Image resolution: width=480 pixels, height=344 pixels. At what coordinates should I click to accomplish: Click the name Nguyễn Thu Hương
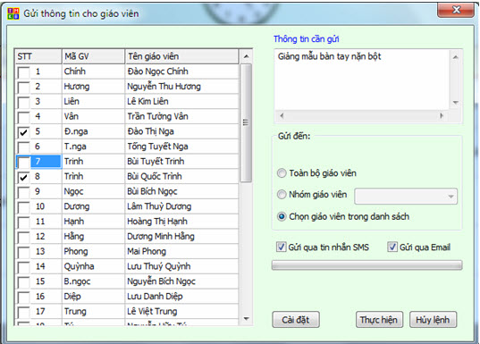click(164, 87)
